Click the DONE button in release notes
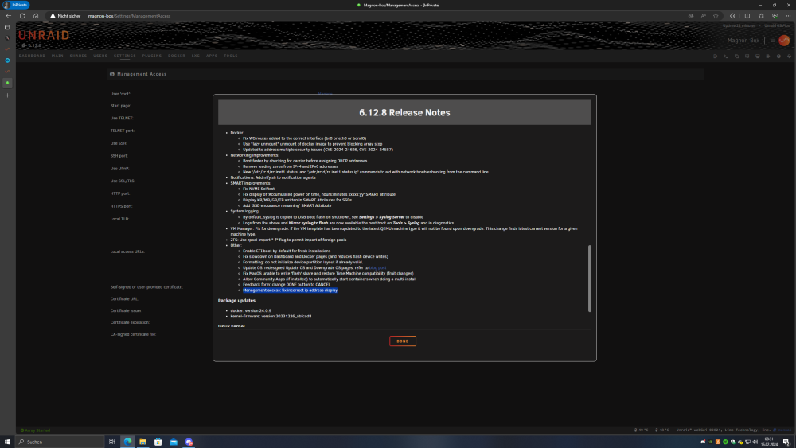 tap(403, 341)
